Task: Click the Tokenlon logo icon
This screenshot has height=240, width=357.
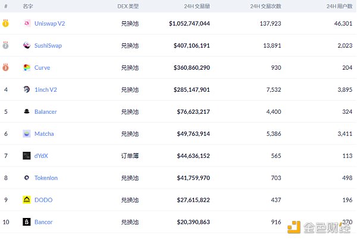Action: (27, 178)
